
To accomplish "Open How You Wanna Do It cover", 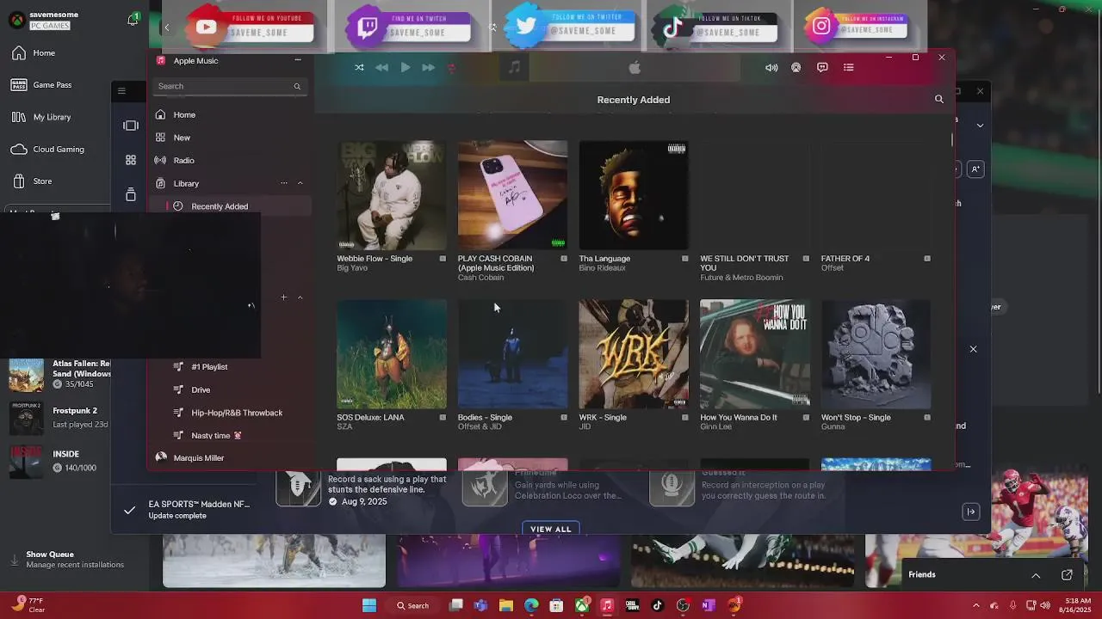I will 754,354.
